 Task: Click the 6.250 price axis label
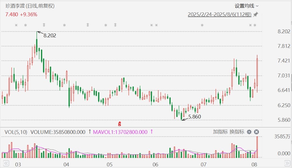284,105
